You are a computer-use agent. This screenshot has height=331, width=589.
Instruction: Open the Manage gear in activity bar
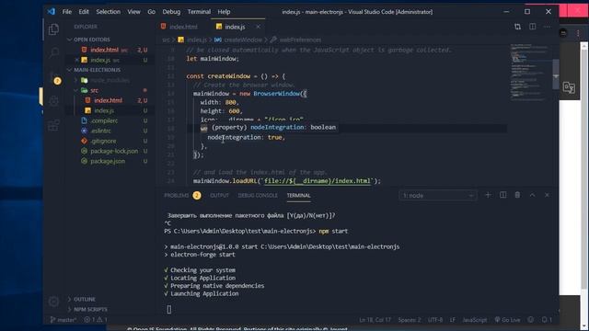(53, 302)
